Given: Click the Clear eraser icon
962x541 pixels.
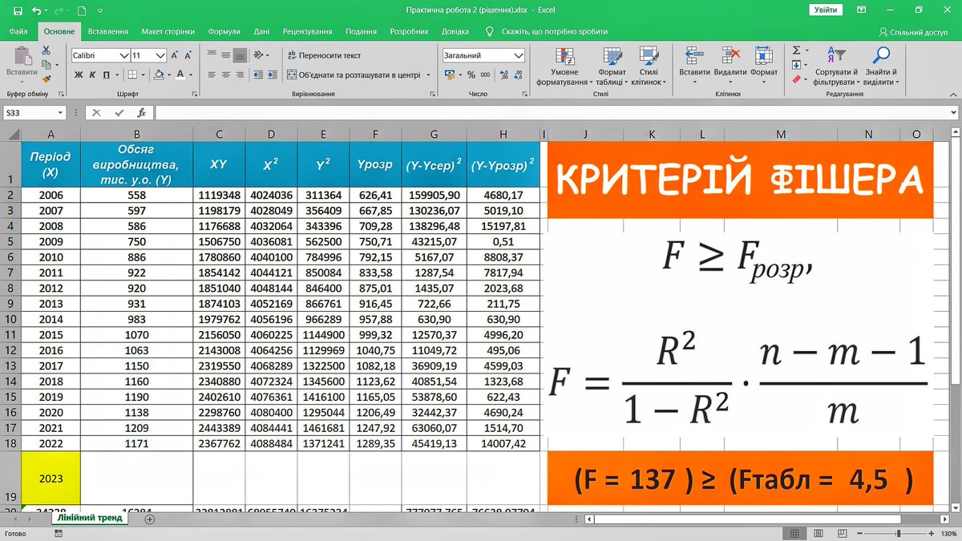Looking at the screenshot, I should click(x=795, y=79).
